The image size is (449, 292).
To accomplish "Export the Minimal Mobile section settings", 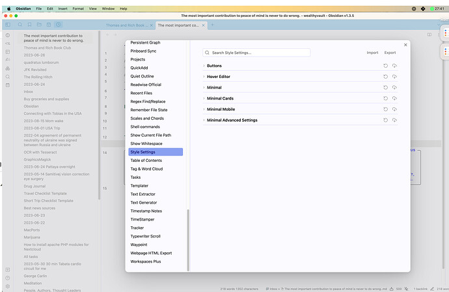I will 394,109.
